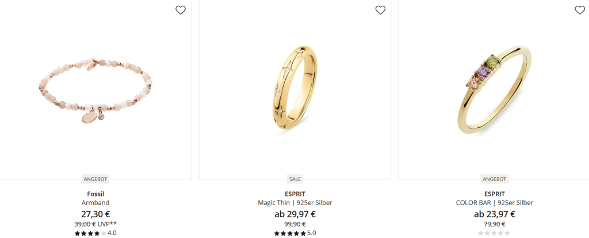589x238 pixels.
Task: Open the Fossil bracelet product image
Action: (95, 90)
